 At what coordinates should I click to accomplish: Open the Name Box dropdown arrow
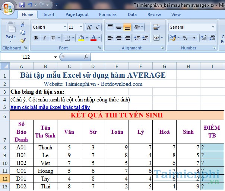click(56, 57)
